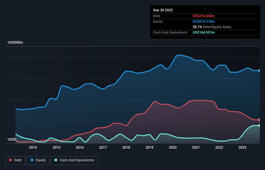
Task: Click the 2020 label on the x-axis
Action: tap(173, 148)
